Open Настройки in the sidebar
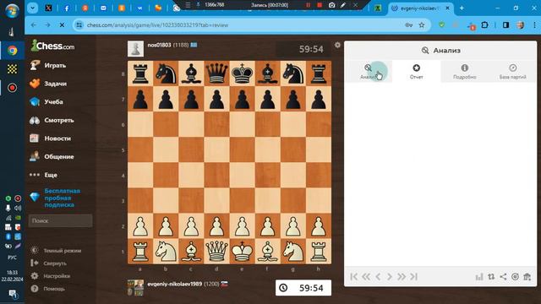This screenshot has width=541, height=304. [x=57, y=276]
